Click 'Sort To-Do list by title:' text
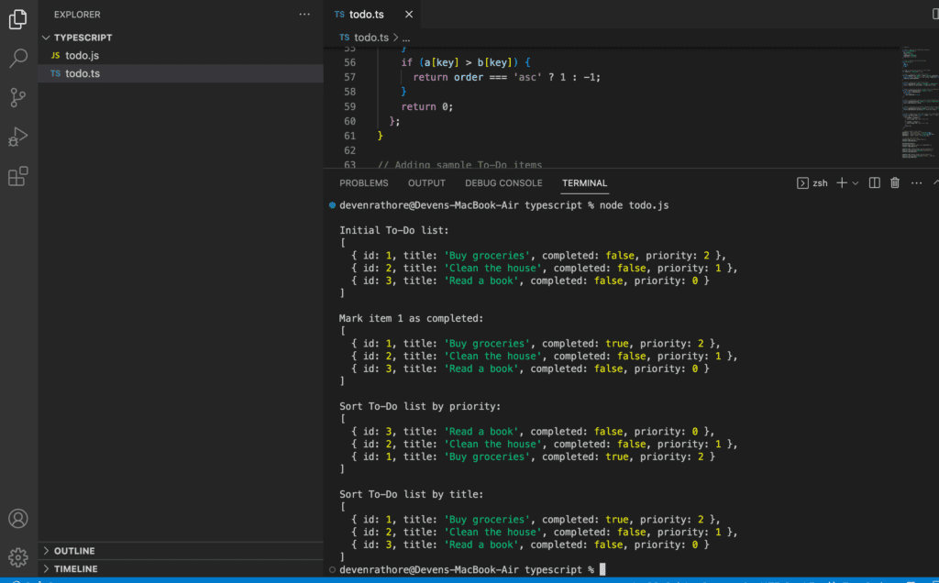This screenshot has height=583, width=939. click(x=412, y=494)
